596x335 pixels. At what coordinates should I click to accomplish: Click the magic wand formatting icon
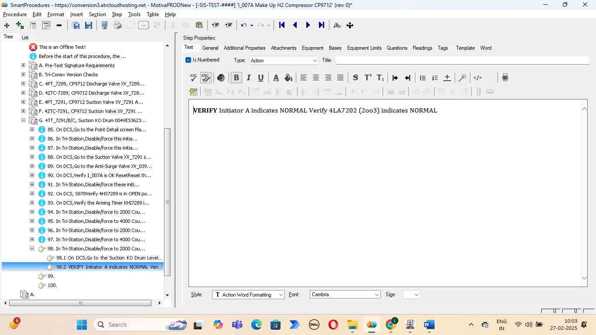pos(462,78)
